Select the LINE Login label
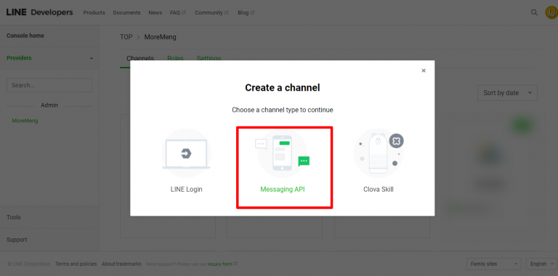Screen dimensions: 558x276 186,190
